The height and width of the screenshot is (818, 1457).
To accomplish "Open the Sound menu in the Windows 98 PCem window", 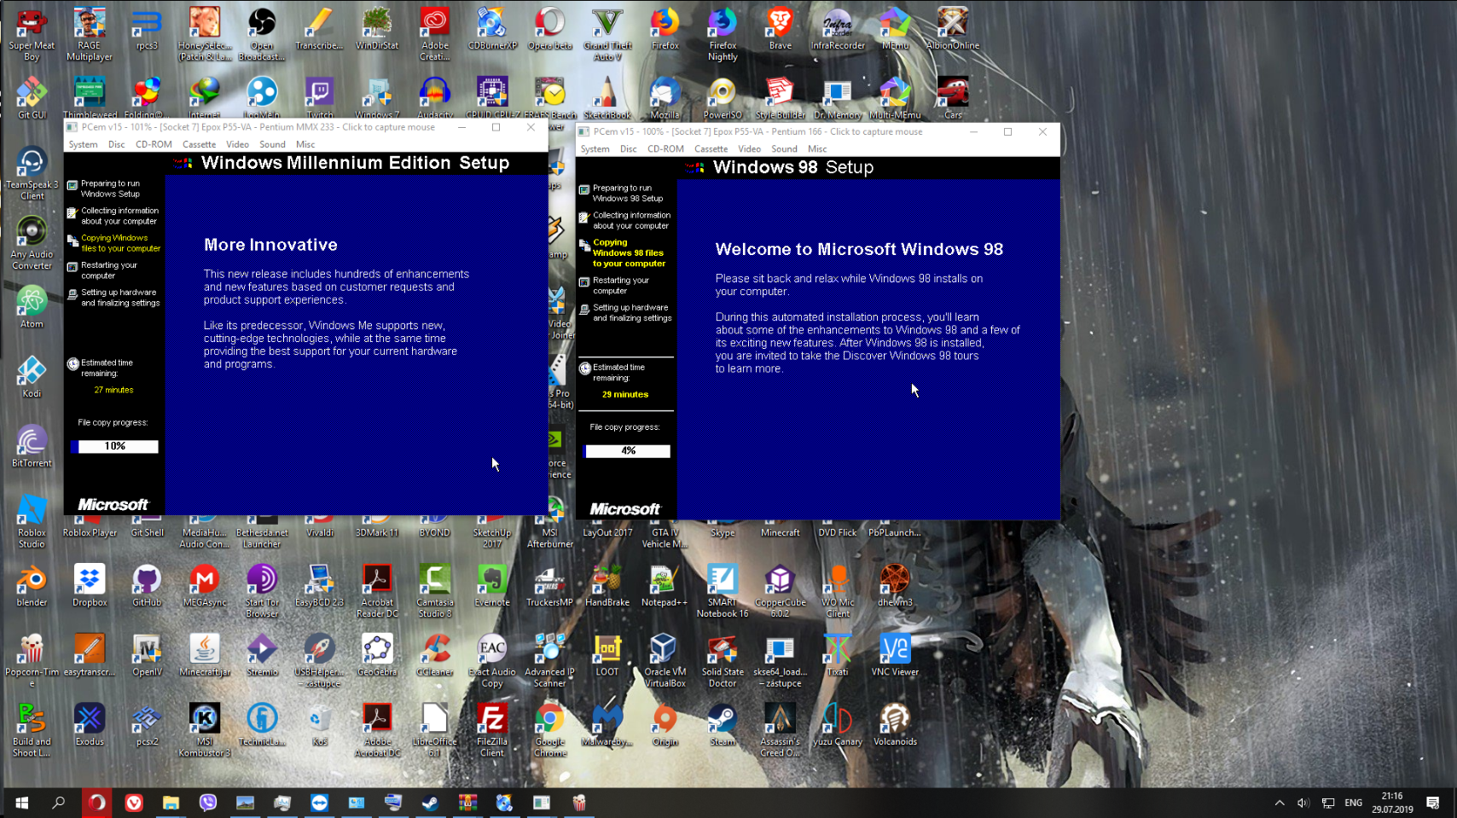I will click(x=784, y=148).
